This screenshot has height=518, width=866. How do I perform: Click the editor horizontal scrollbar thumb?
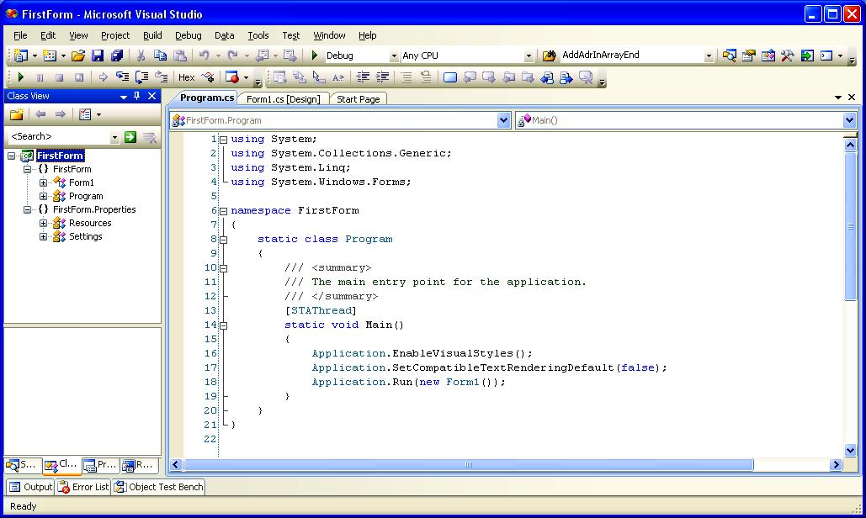point(469,465)
